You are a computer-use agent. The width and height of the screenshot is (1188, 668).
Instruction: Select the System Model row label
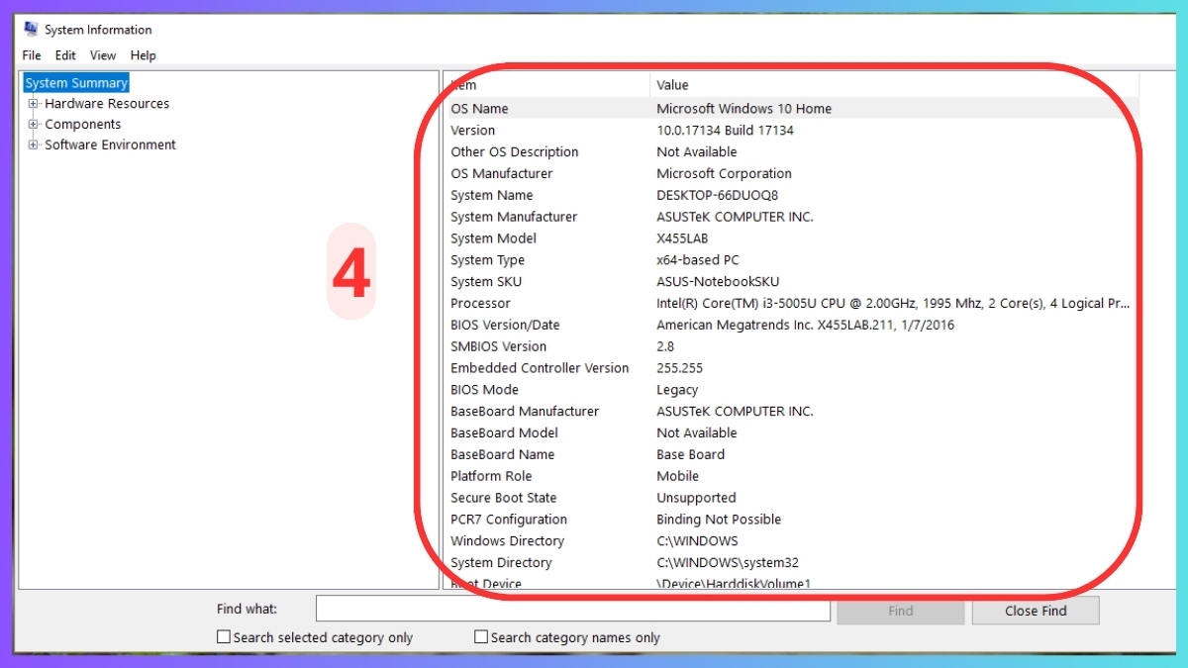pos(494,239)
